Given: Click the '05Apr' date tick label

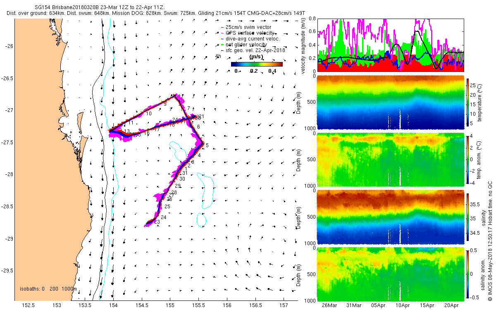Looking at the screenshot, I should point(378,305).
